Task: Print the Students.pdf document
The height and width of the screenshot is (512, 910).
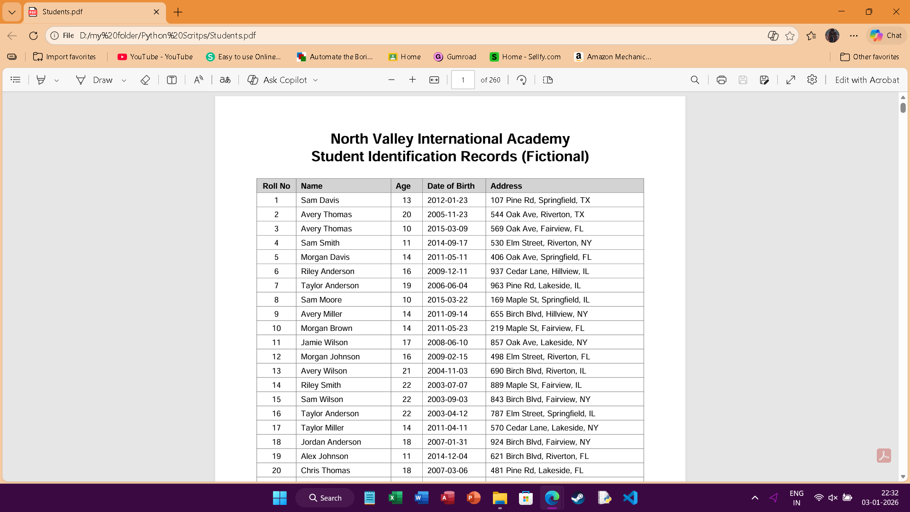Action: [721, 80]
